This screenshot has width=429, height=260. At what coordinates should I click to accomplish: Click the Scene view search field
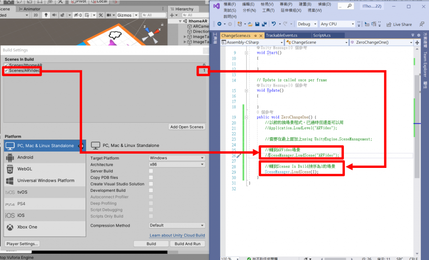click(x=154, y=15)
